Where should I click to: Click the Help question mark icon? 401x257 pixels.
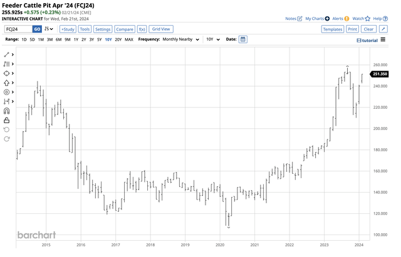click(x=385, y=19)
